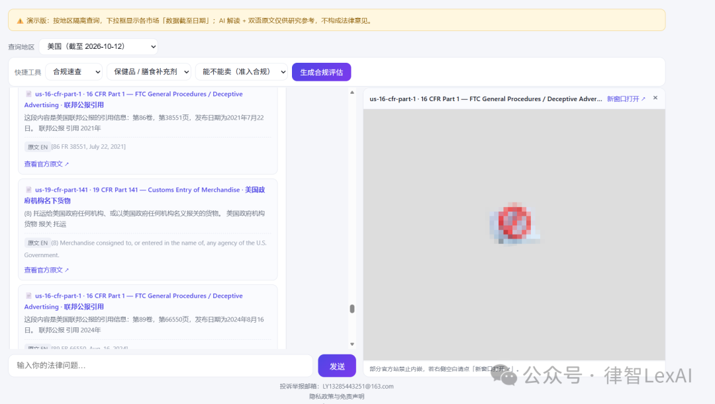Click 查看官方原文 under the Customs Entry card
The image size is (715, 404).
(46, 270)
